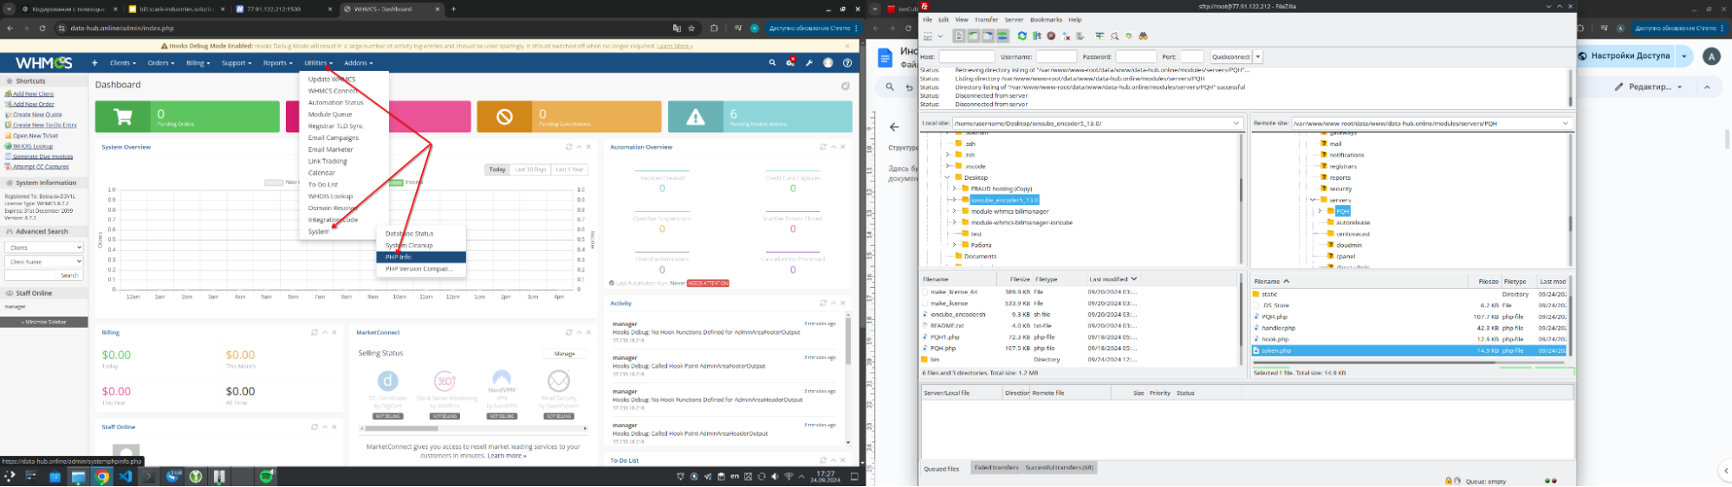The image size is (1732, 487).
Task: Focus the Host input field
Action: [967, 57]
